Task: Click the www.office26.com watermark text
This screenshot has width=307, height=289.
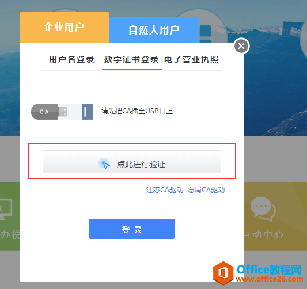Action: tap(270, 279)
